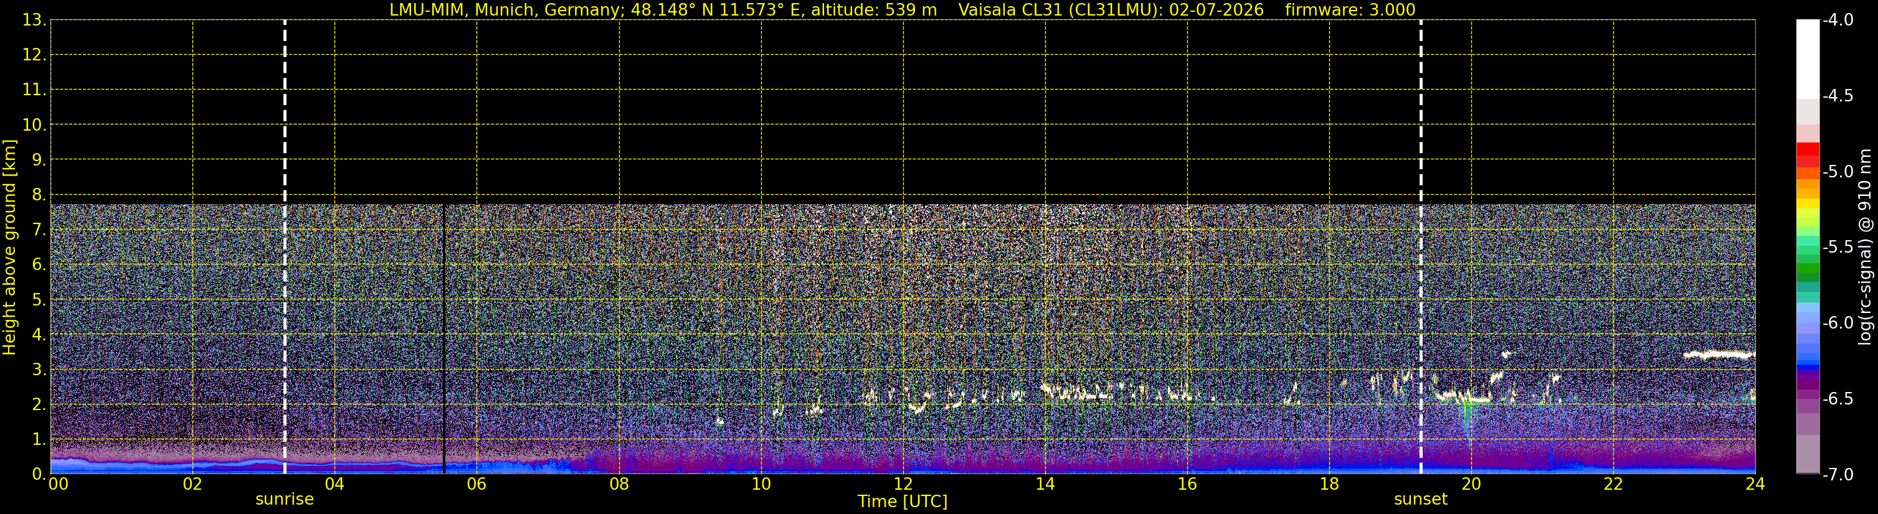The height and width of the screenshot is (514, 1878).
Task: Click the log(rc-signal) @ 910 nm label
Action: [1866, 247]
